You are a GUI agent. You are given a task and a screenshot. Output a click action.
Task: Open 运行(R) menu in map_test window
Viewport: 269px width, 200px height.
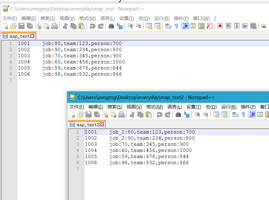[x=162, y=18]
